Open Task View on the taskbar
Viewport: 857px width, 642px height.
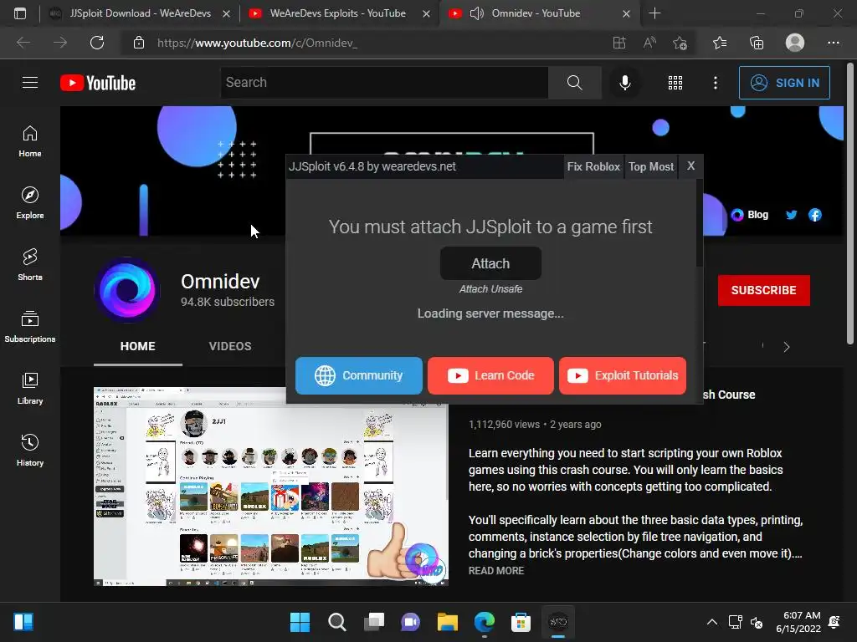374,622
